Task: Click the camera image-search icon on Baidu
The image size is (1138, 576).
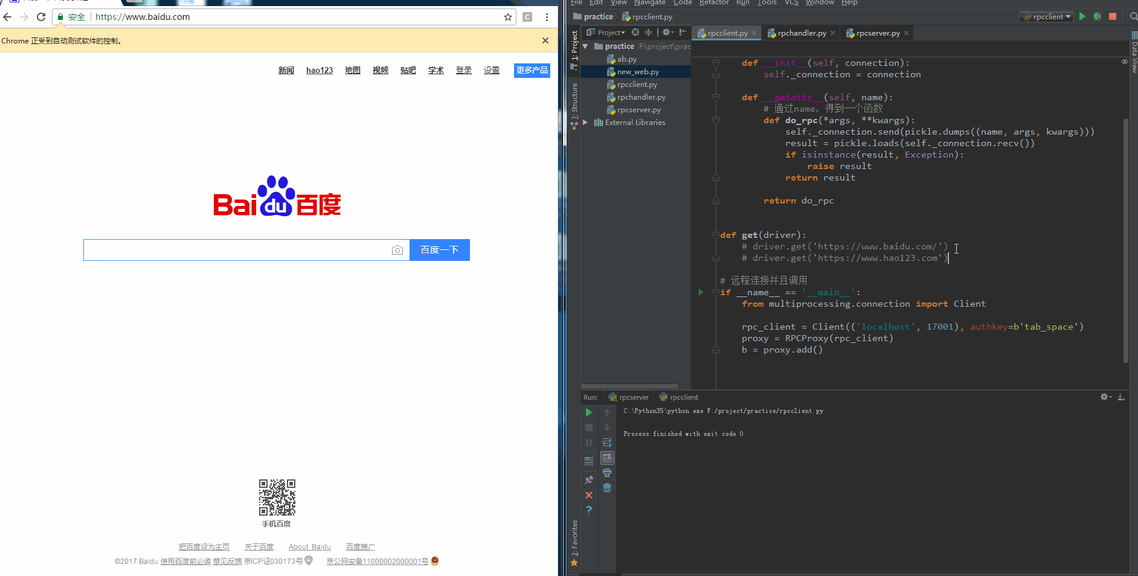Action: tap(397, 250)
